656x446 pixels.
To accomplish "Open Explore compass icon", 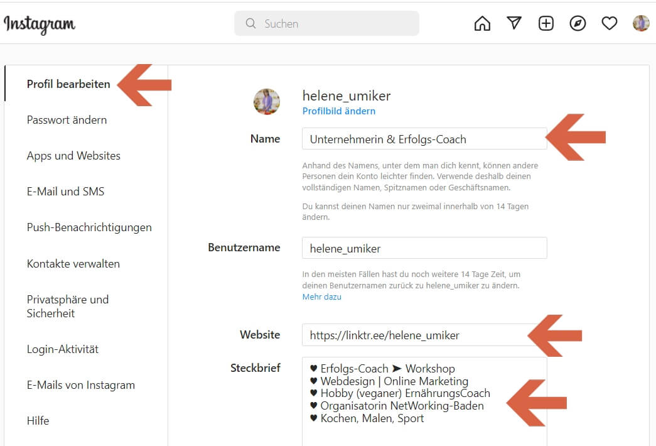I will click(x=578, y=24).
